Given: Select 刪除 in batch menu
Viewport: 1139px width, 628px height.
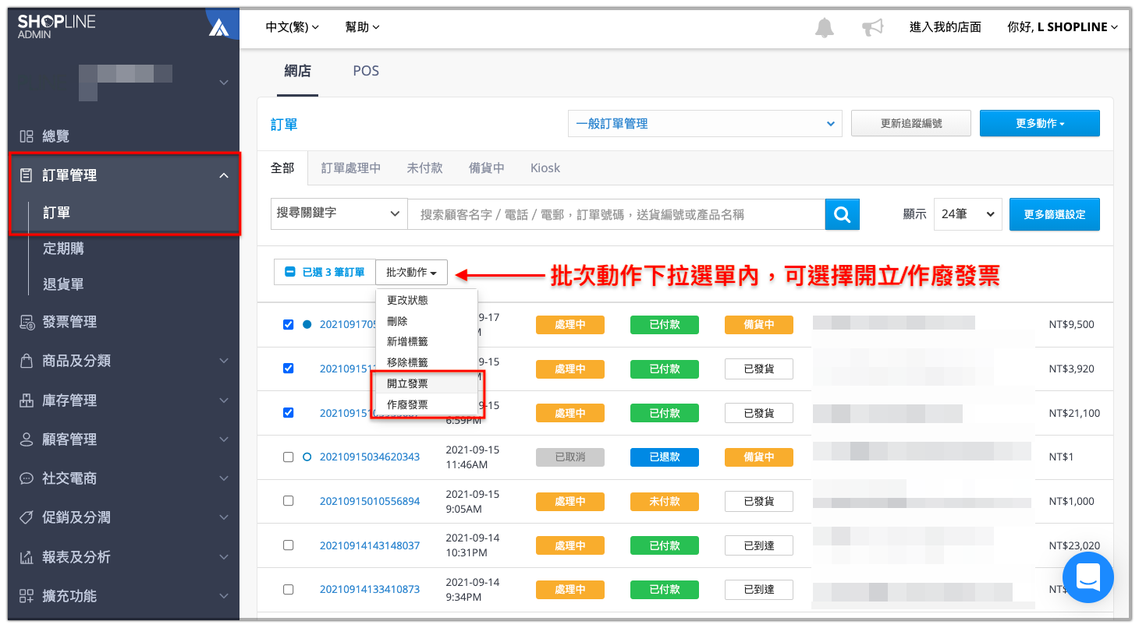Looking at the screenshot, I should (x=426, y=321).
